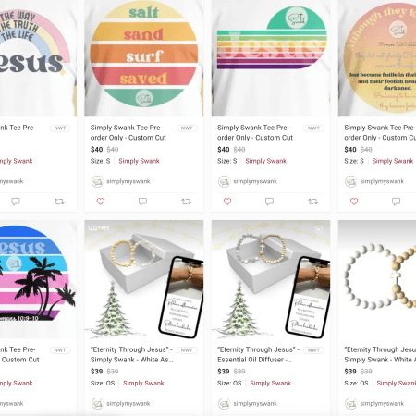This screenshot has height=416, width=416.
Task: Play video on Essential Oil Diffuser bracelet listing
Action: coord(319,229)
